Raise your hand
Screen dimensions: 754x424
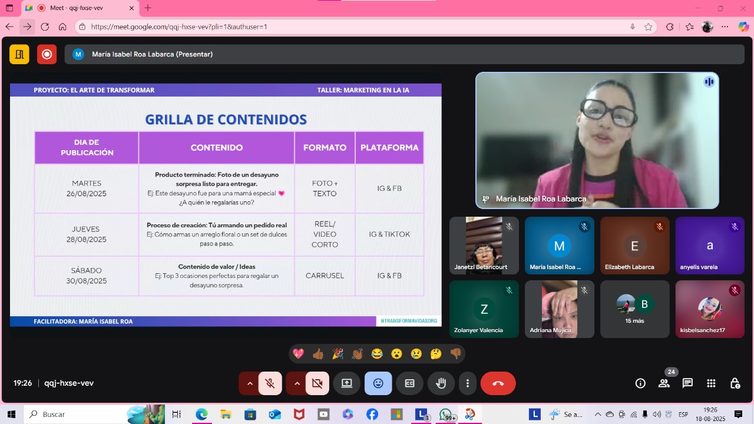coord(441,383)
